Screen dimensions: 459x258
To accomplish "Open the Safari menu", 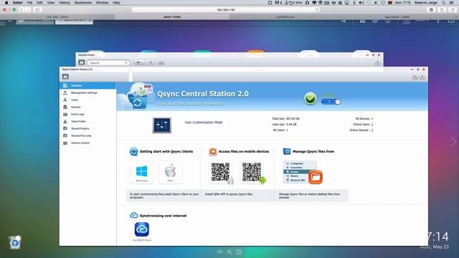I will [17, 3].
